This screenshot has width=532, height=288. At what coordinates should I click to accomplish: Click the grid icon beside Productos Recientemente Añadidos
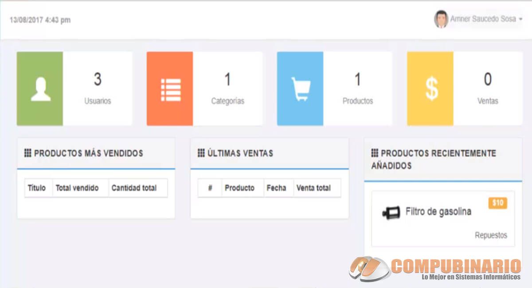[375, 153]
